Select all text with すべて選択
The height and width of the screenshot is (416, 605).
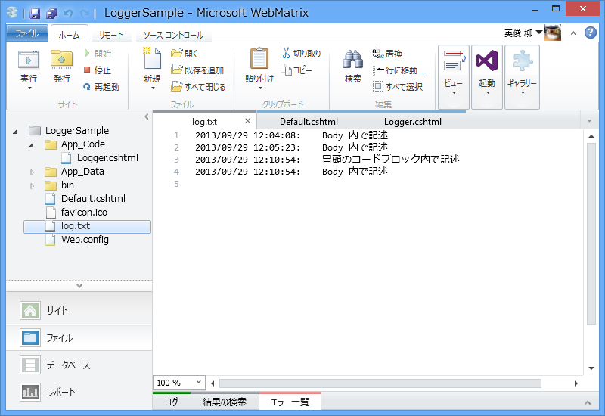pyautogui.click(x=398, y=87)
